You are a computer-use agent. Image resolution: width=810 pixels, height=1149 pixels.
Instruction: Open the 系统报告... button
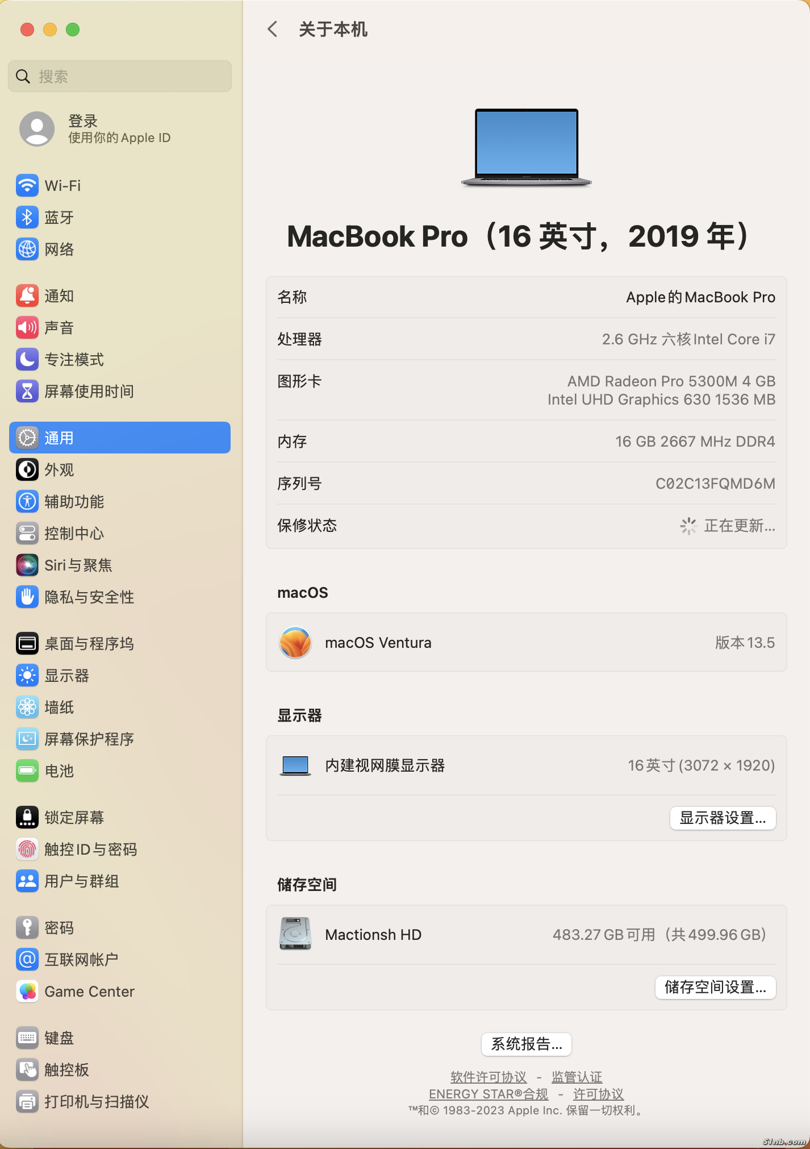[526, 1044]
